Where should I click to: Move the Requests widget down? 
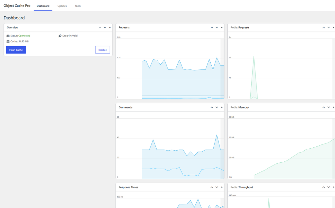click(x=217, y=27)
